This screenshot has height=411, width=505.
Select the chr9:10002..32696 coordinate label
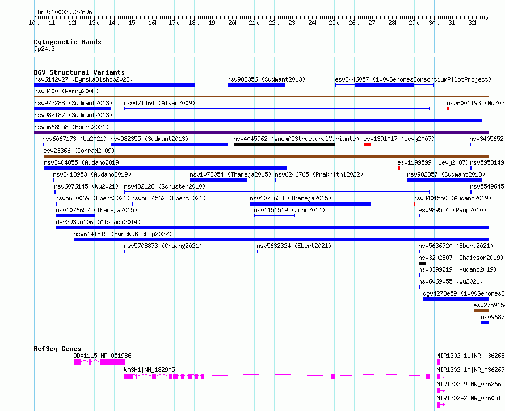click(63, 12)
